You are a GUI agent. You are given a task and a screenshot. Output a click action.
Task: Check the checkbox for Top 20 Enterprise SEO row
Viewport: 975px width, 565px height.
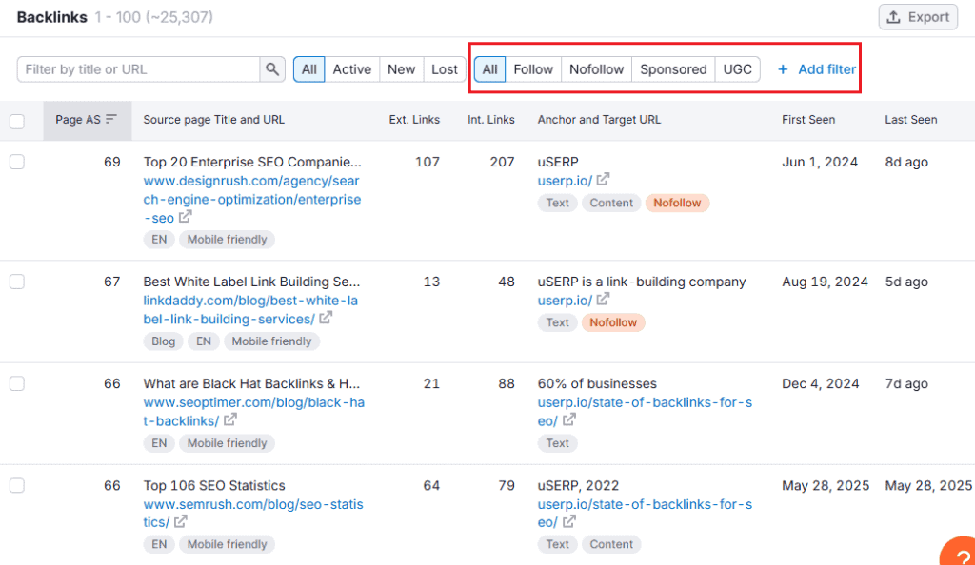coord(16,162)
